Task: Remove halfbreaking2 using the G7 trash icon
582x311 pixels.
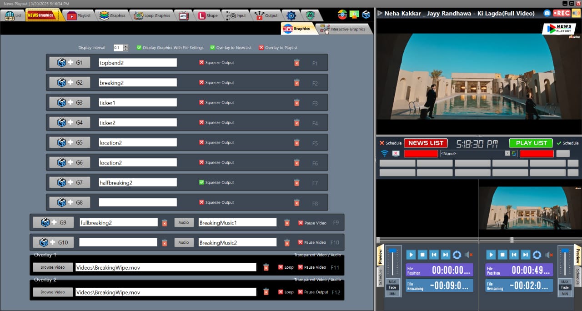Action: [x=296, y=182]
